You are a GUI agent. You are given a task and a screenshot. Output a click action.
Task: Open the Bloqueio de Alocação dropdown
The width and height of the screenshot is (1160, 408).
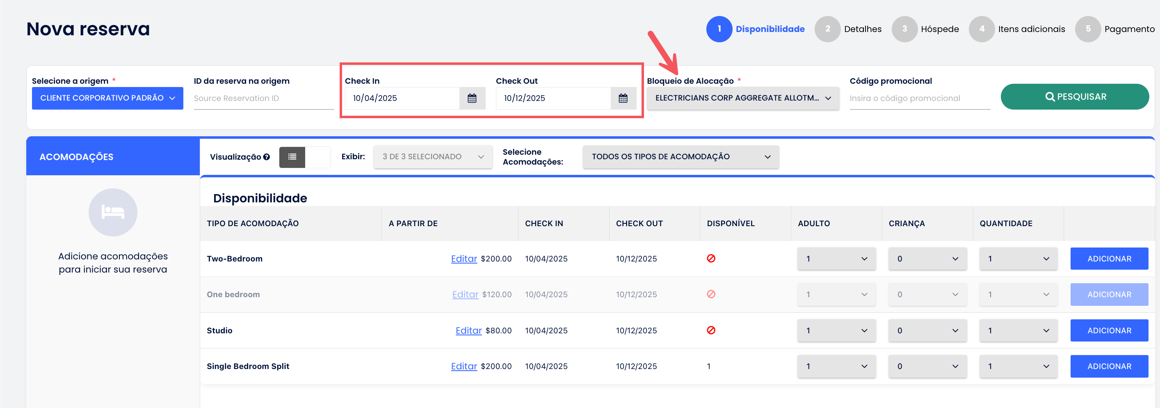click(742, 98)
